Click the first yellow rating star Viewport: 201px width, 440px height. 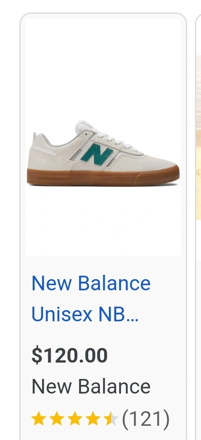(x=39, y=418)
